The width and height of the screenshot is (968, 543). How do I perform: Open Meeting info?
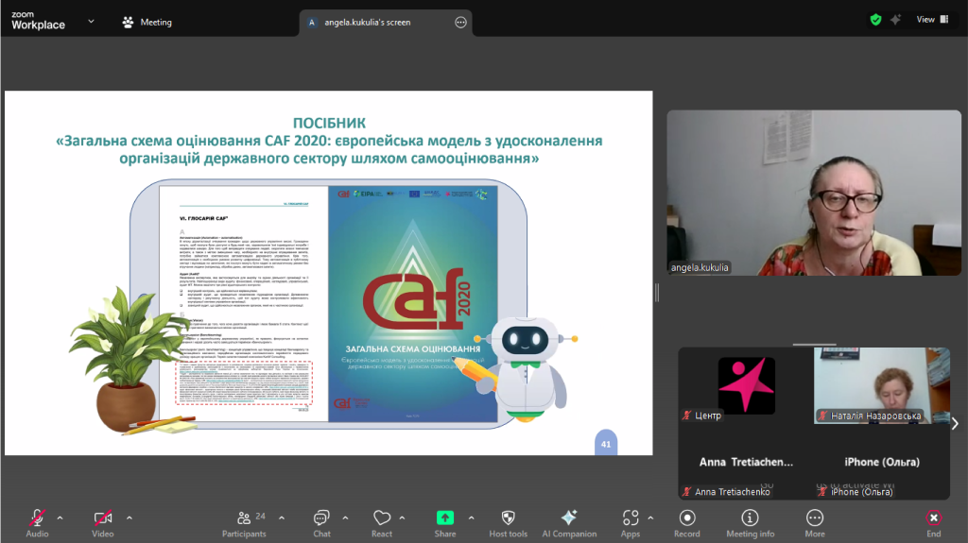pos(750,518)
